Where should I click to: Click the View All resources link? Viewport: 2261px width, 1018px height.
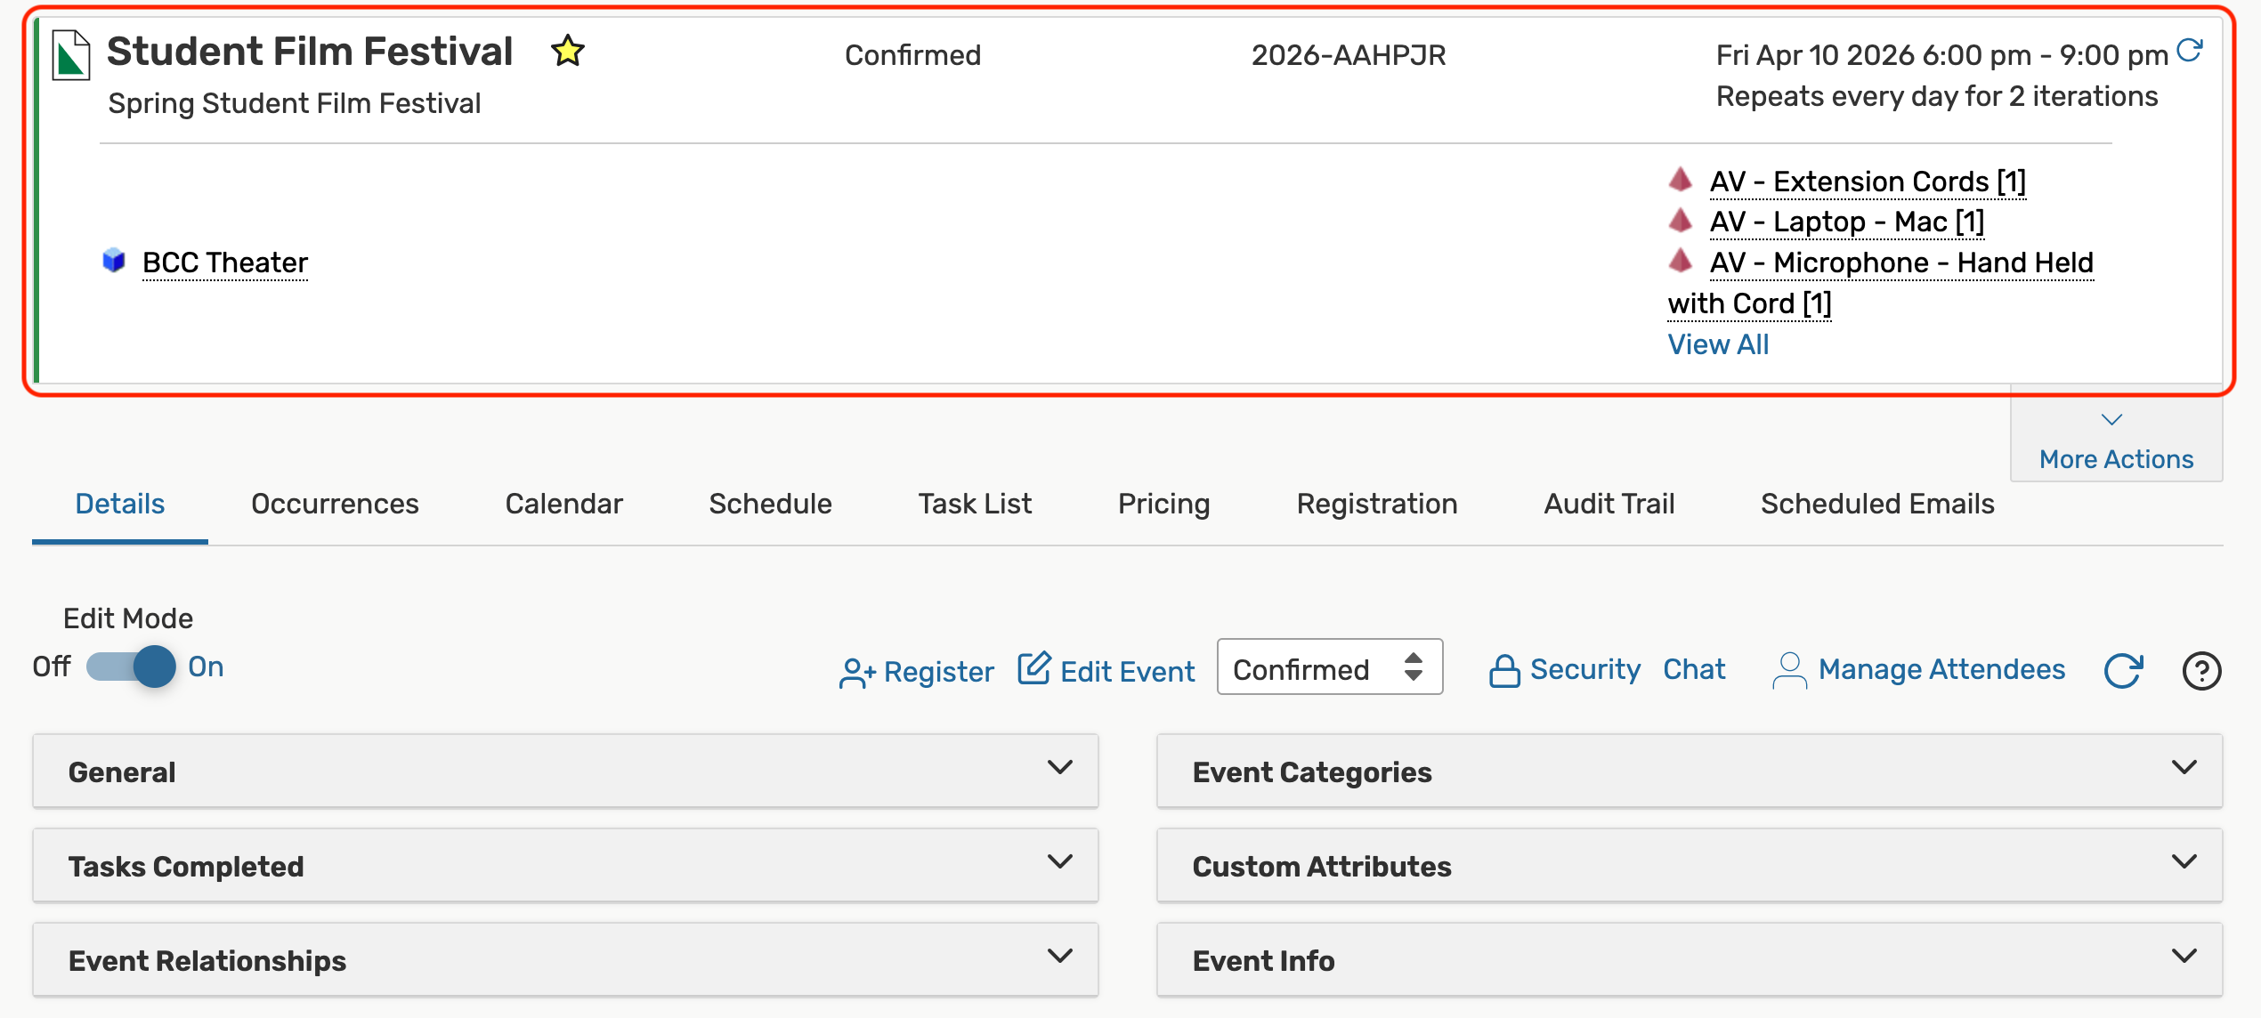tap(1717, 344)
